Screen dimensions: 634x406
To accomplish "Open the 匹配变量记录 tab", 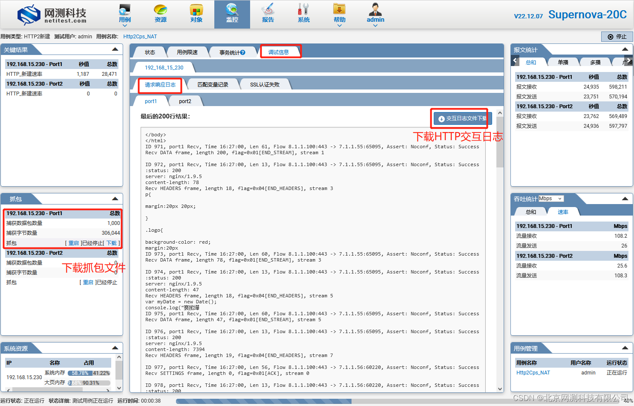I will pyautogui.click(x=213, y=85).
